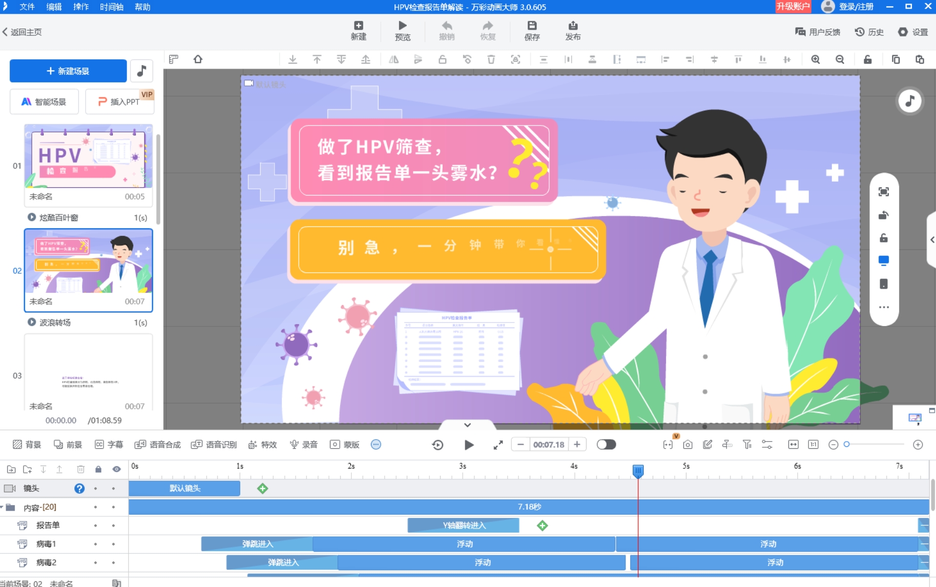Start 录音 recording

304,444
